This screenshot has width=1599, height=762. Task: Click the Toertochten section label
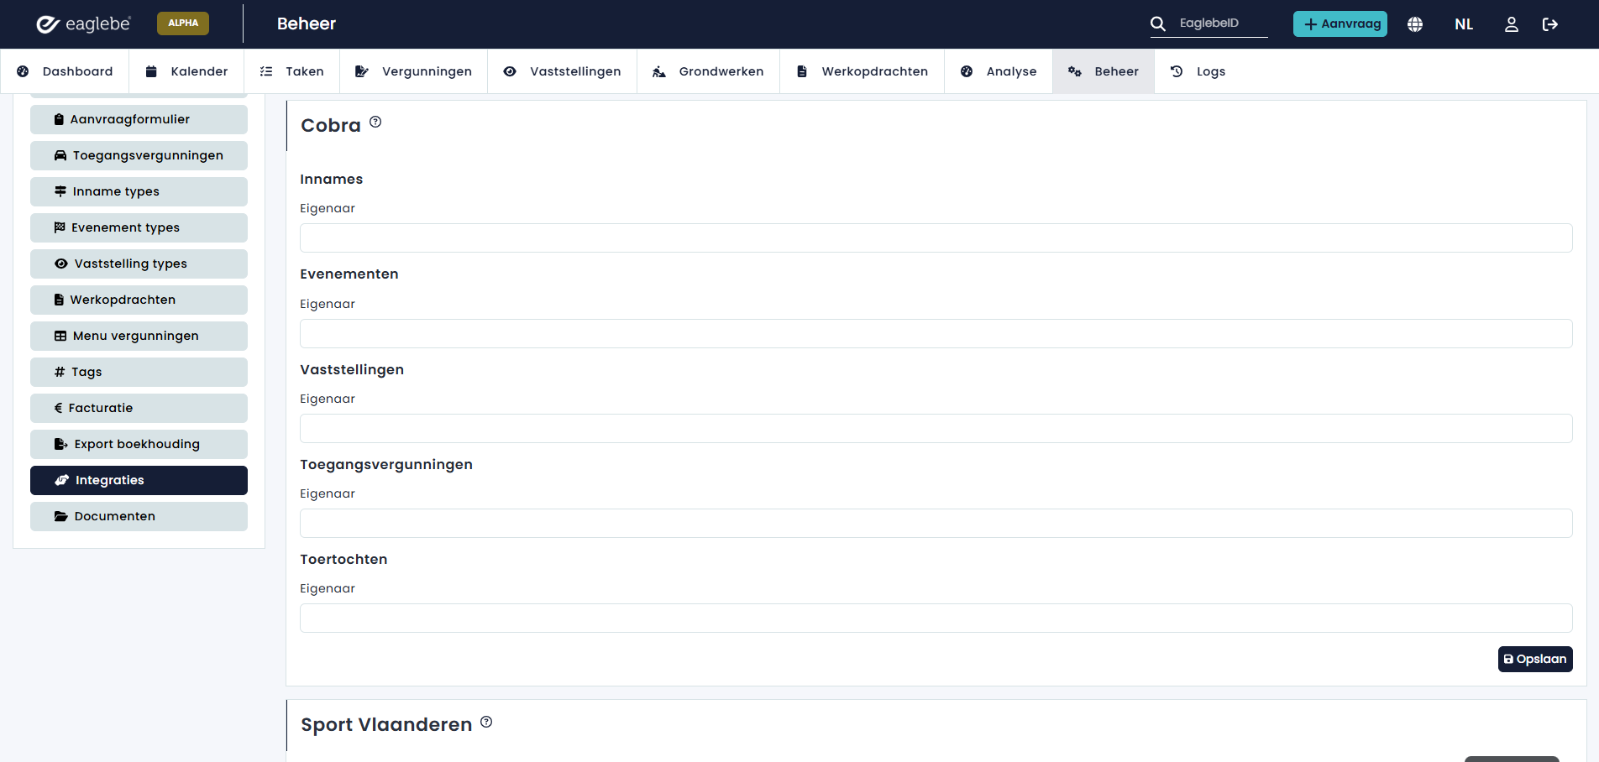pyautogui.click(x=343, y=559)
